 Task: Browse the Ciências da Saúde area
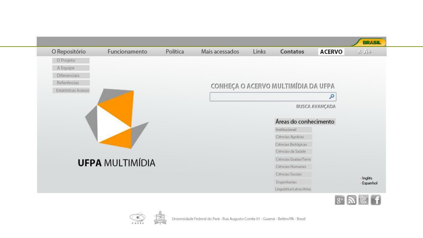click(x=293, y=152)
